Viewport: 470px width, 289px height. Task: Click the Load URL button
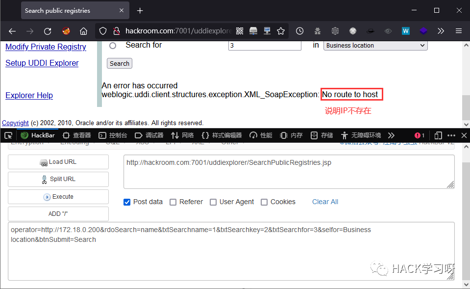58,162
